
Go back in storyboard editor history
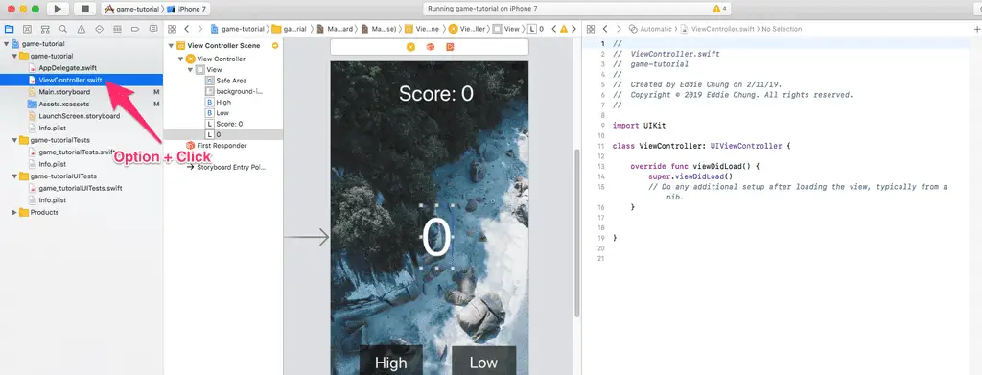click(x=187, y=29)
